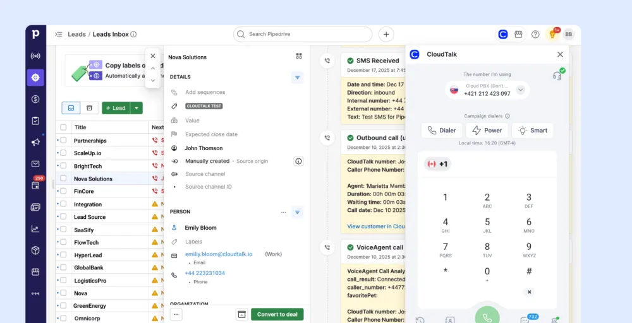Click the plus quick add button
632x323 pixels.
[x=386, y=34]
